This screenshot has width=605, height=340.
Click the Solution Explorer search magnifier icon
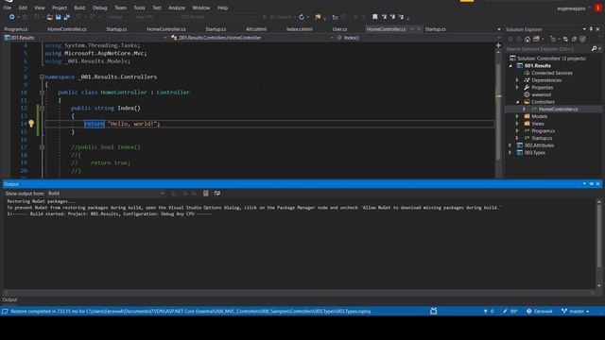tap(594, 49)
